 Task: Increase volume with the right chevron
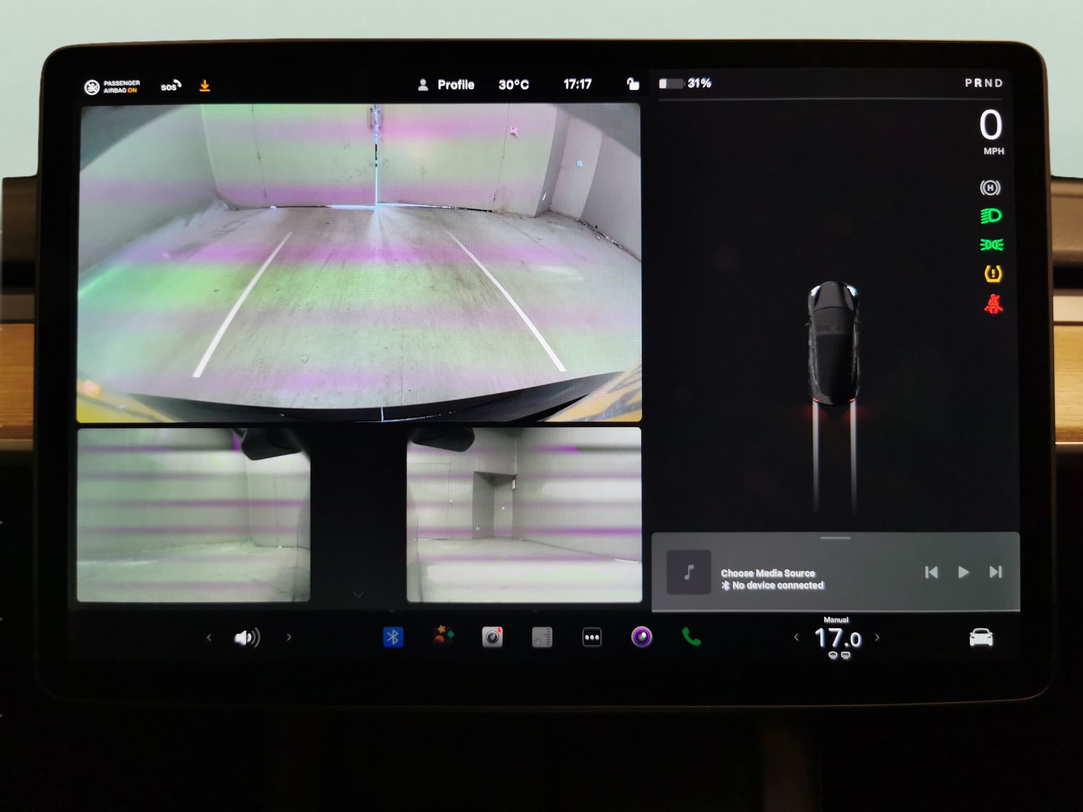click(289, 637)
